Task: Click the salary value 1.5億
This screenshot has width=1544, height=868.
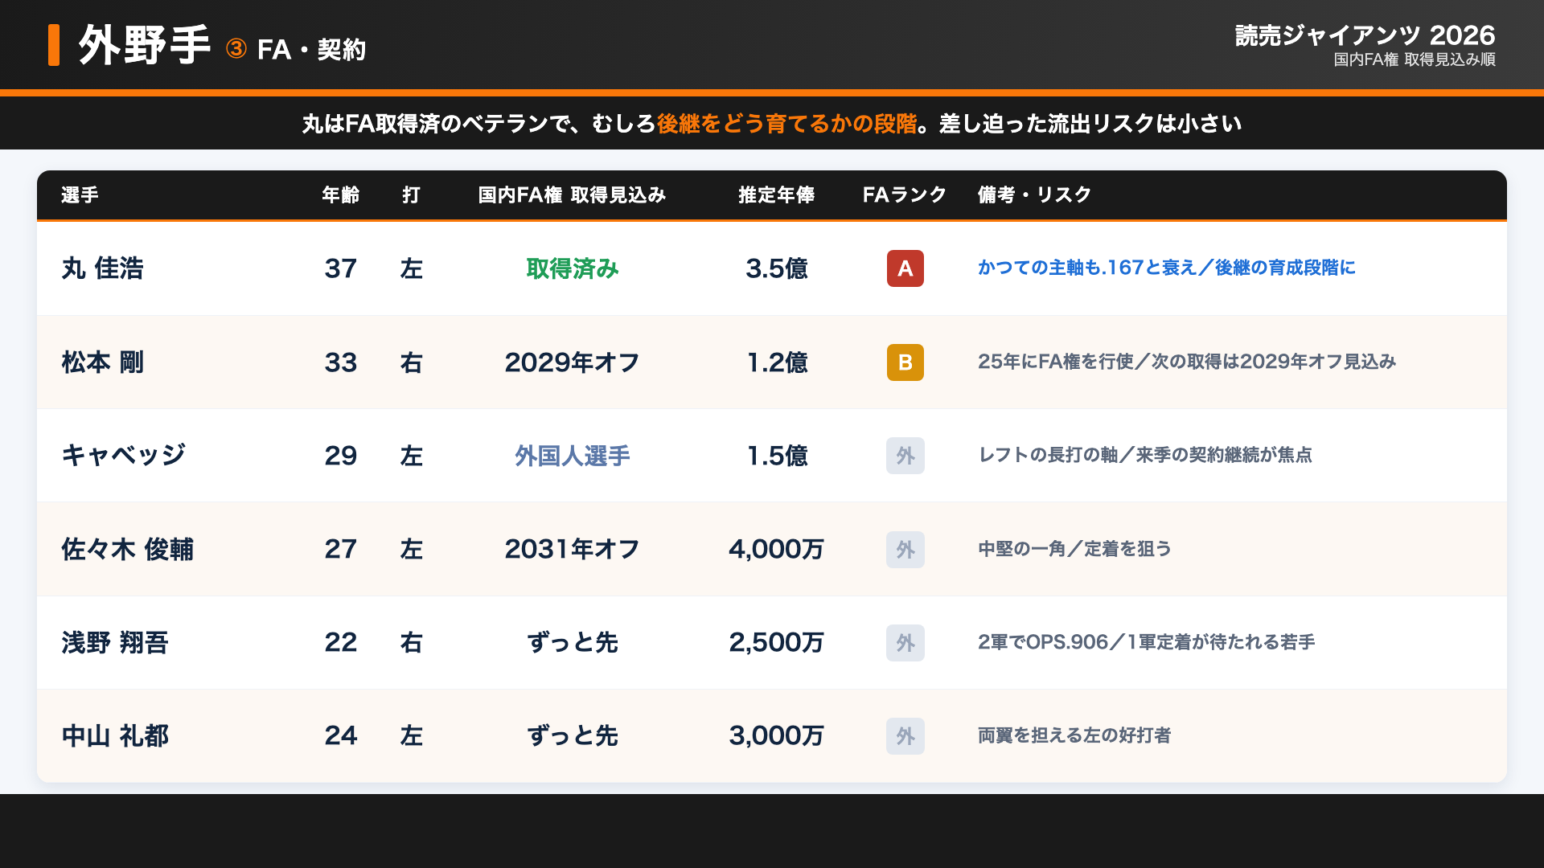Action: [x=776, y=456]
